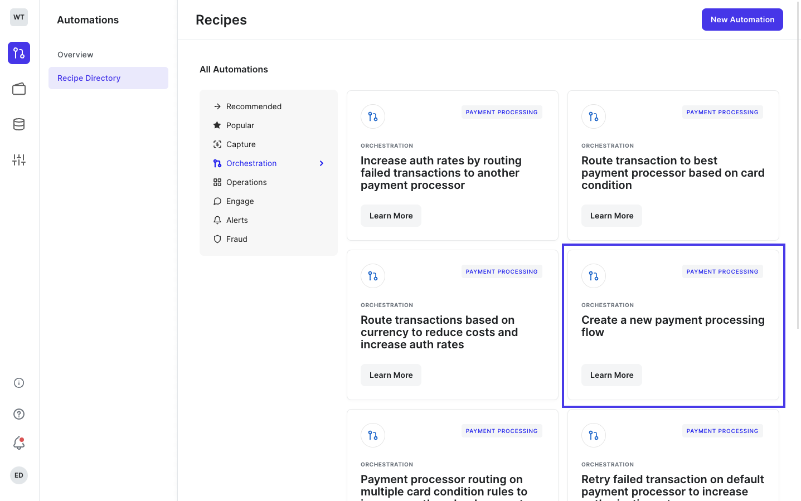Image resolution: width=801 pixels, height=501 pixels.
Task: Click the info icon in lower sidebar
Action: pos(18,383)
